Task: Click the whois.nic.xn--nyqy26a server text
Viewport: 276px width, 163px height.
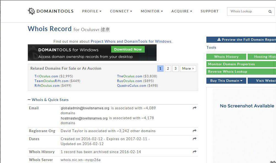Action: [x=80, y=160]
